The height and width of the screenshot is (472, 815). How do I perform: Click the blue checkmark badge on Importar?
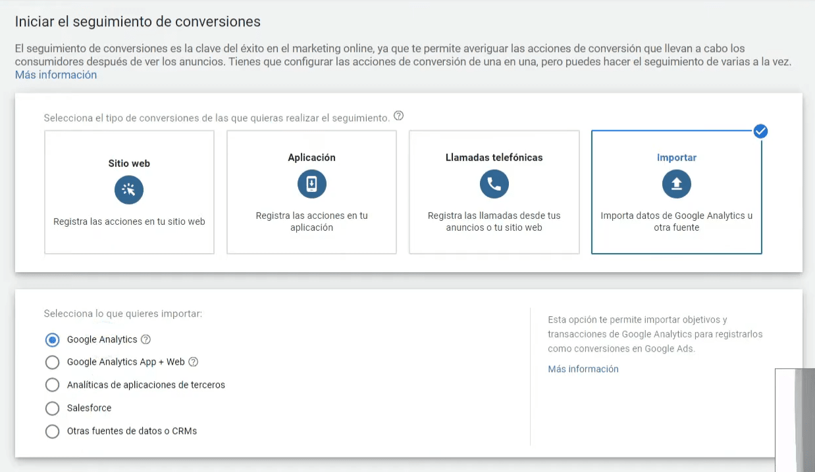[760, 131]
